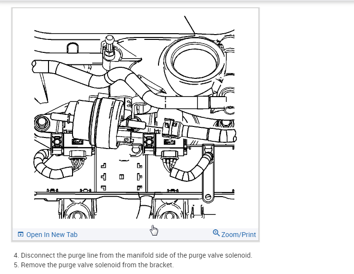This screenshot has width=354, height=274.
Task: Select step 5 text about removing solenoid
Action: (x=94, y=265)
